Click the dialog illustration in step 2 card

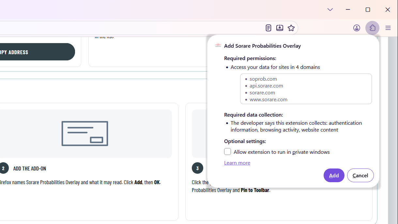(85, 134)
